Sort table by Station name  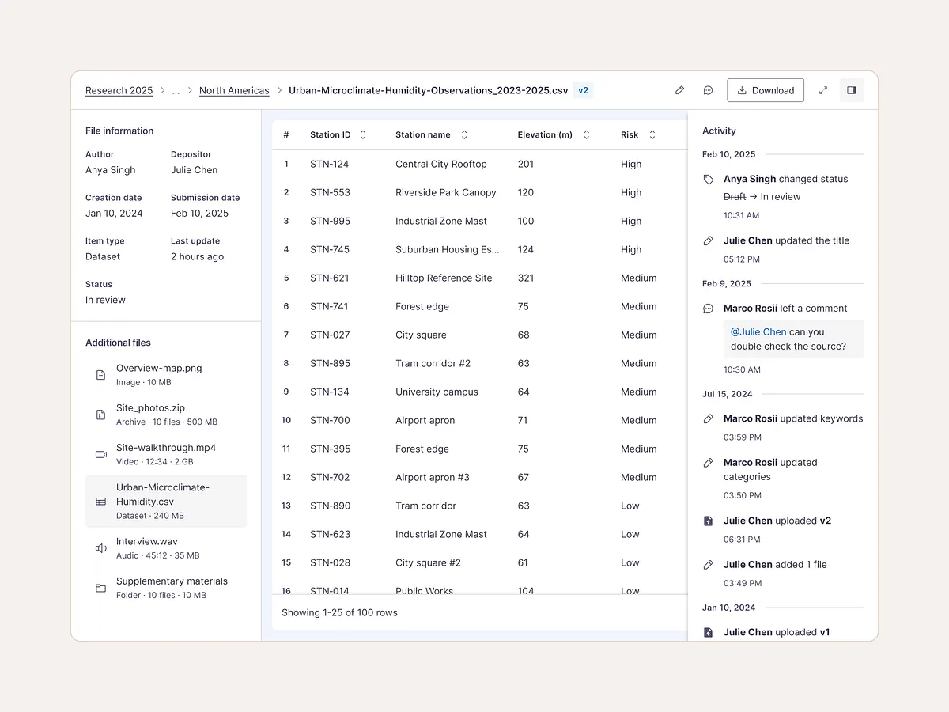[x=464, y=135]
